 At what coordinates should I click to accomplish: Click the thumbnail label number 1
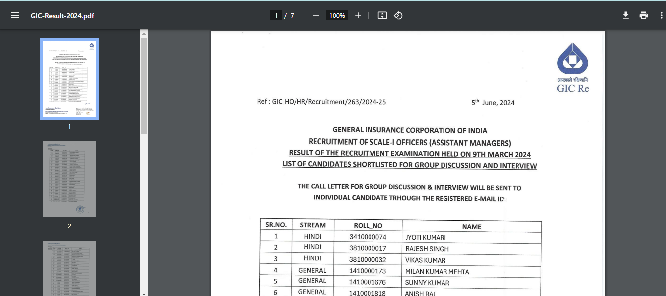tap(69, 126)
